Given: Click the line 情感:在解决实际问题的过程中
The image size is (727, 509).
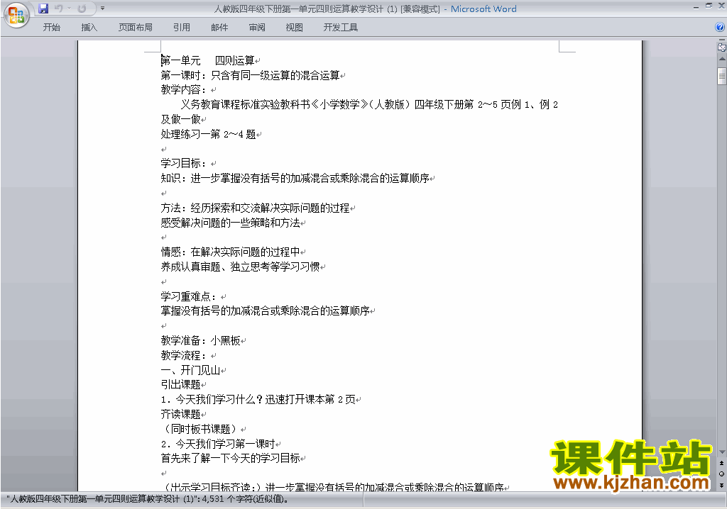Looking at the screenshot, I should tap(231, 252).
